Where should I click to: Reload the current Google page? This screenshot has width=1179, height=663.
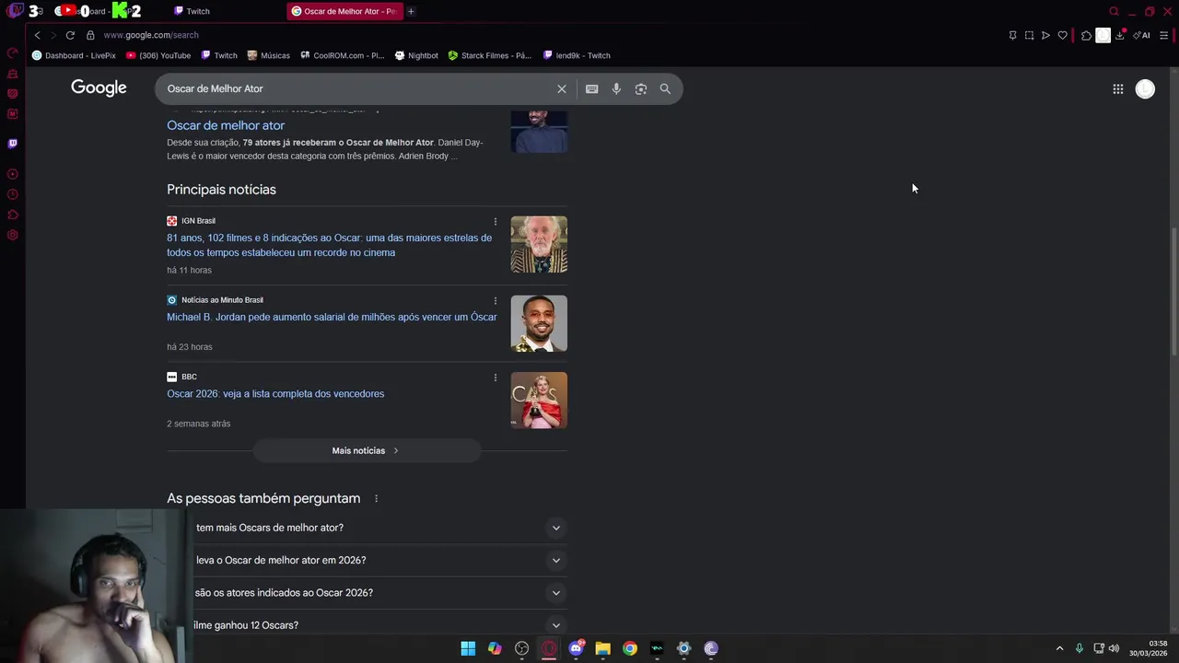(x=70, y=35)
